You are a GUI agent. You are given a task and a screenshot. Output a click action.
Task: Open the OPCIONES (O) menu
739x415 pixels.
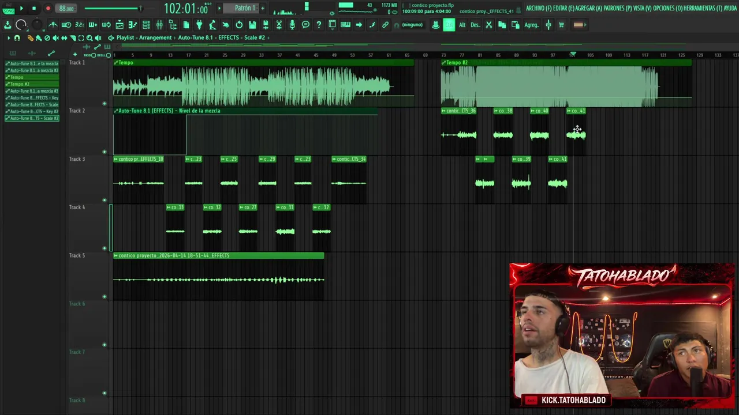pos(667,8)
